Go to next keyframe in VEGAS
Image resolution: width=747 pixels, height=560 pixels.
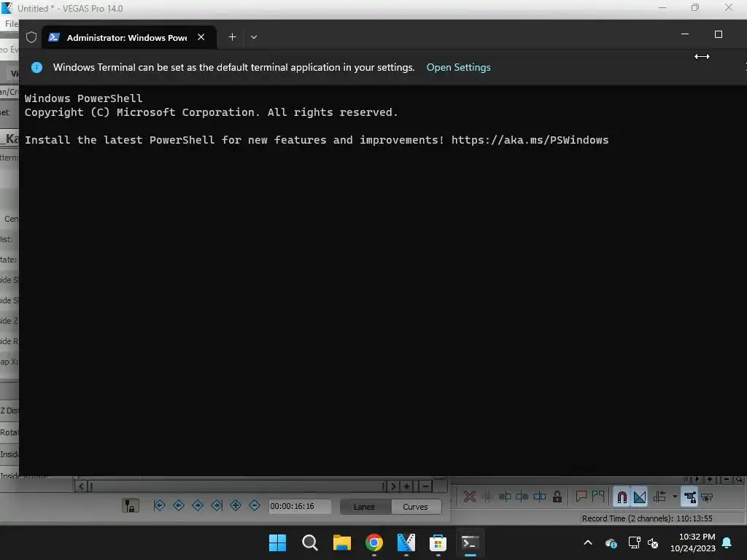point(198,505)
